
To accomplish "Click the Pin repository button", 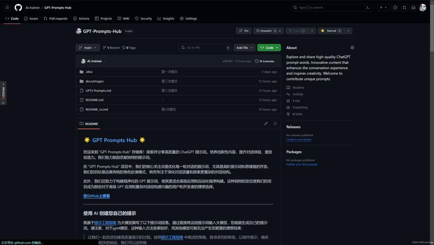I will pyautogui.click(x=243, y=31).
